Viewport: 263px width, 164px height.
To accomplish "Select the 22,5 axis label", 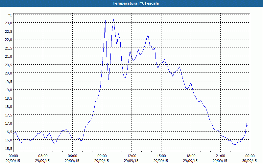I will (9, 31).
